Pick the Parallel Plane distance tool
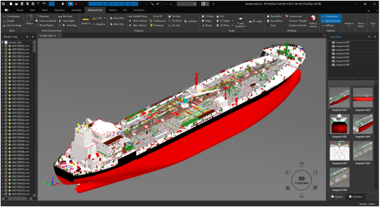Screen dimensions: 380x207 (x=138, y=16)
